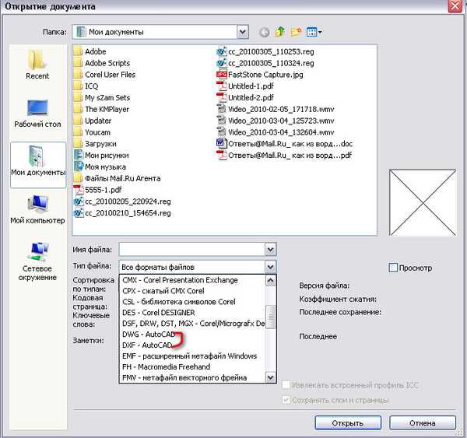Viewport: 467px width, 438px height.
Task: Click file type list scroll-down arrow
Action: coord(270,377)
